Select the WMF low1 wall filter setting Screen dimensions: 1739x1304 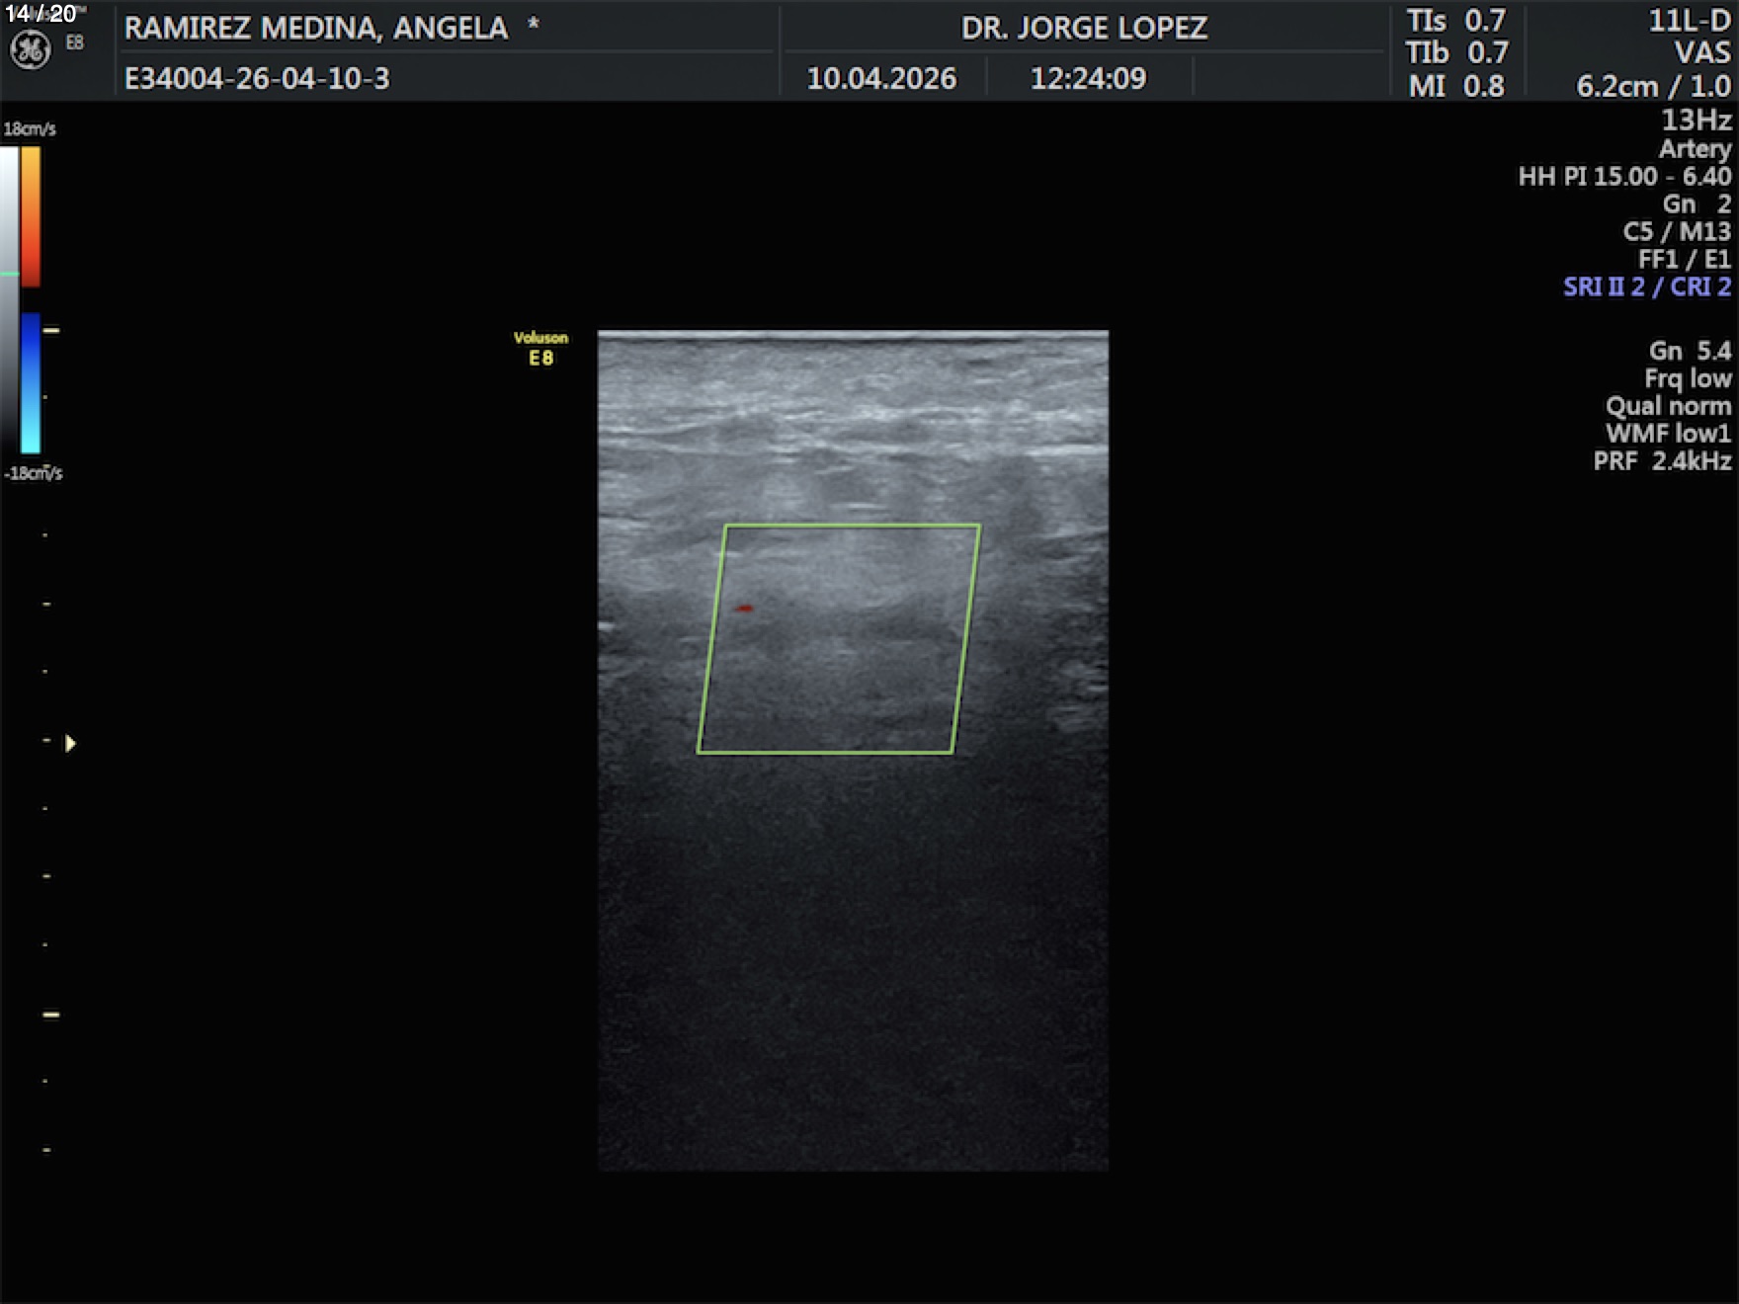(1668, 434)
